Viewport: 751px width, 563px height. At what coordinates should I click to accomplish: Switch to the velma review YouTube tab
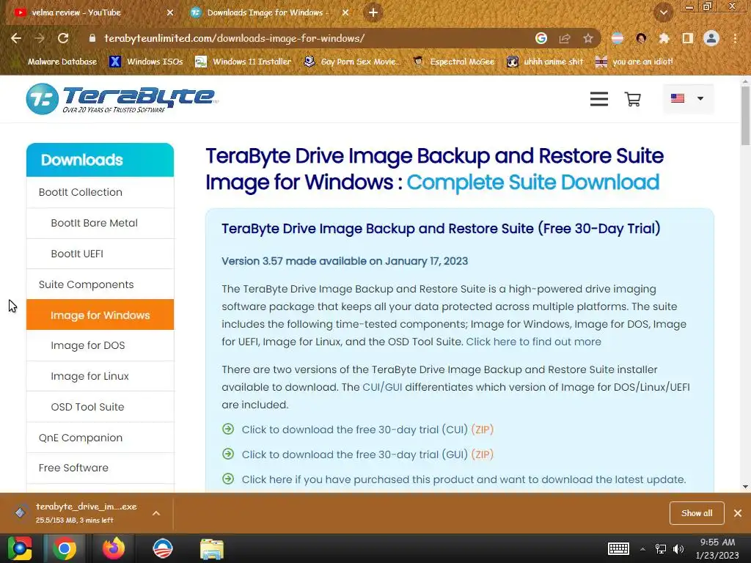(x=93, y=13)
